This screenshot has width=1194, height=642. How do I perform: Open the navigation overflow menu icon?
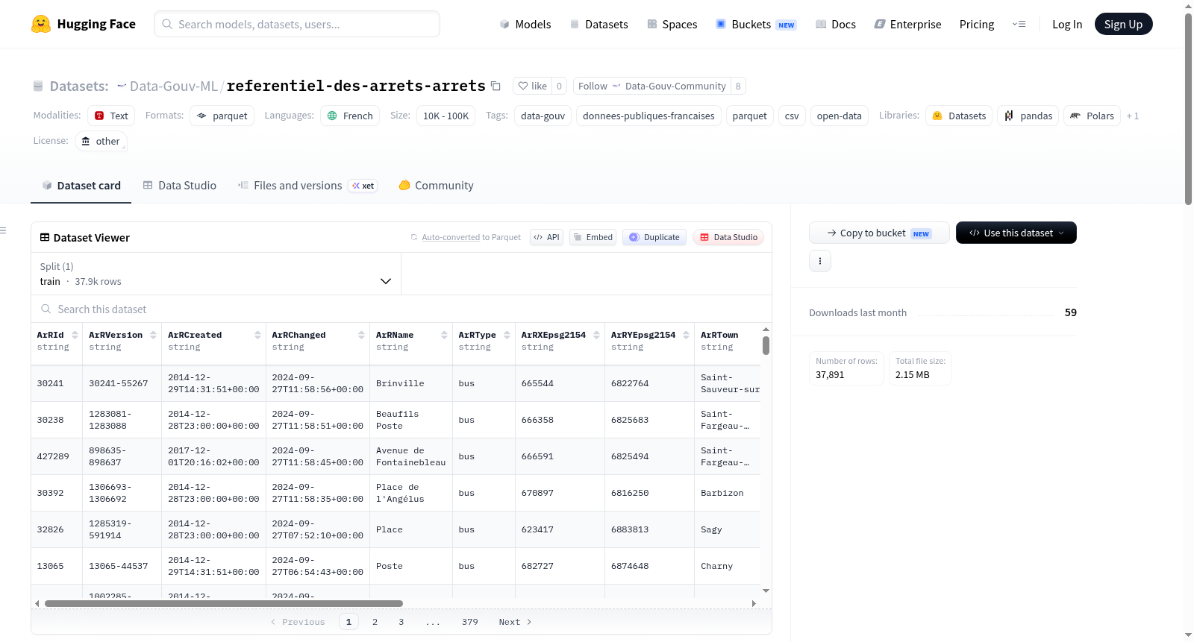[1019, 24]
